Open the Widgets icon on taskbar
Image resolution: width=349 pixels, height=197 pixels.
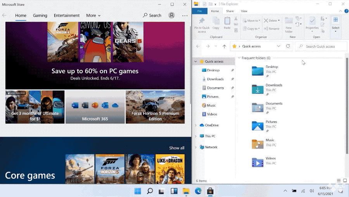pyautogui.click(x=174, y=191)
